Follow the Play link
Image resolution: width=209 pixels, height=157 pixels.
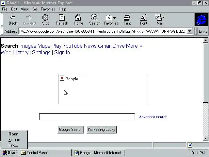point(56,46)
